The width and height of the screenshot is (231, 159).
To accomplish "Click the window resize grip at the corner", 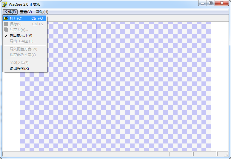I will click(227, 155).
